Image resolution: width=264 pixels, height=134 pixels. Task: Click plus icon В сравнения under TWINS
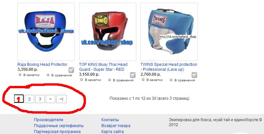171,80
